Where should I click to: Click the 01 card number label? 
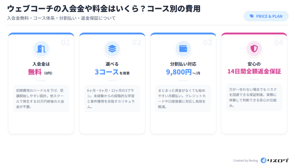(66, 43)
